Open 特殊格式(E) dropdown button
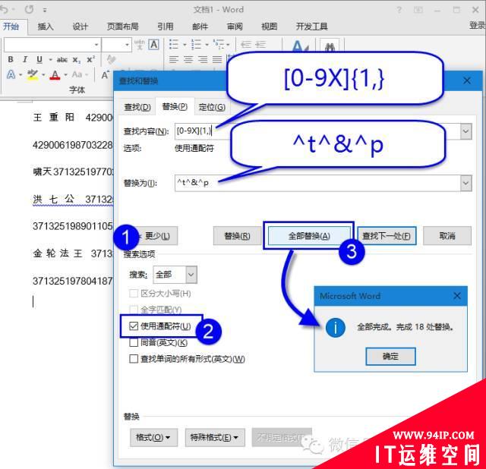The height and width of the screenshot is (469, 486). 215,437
